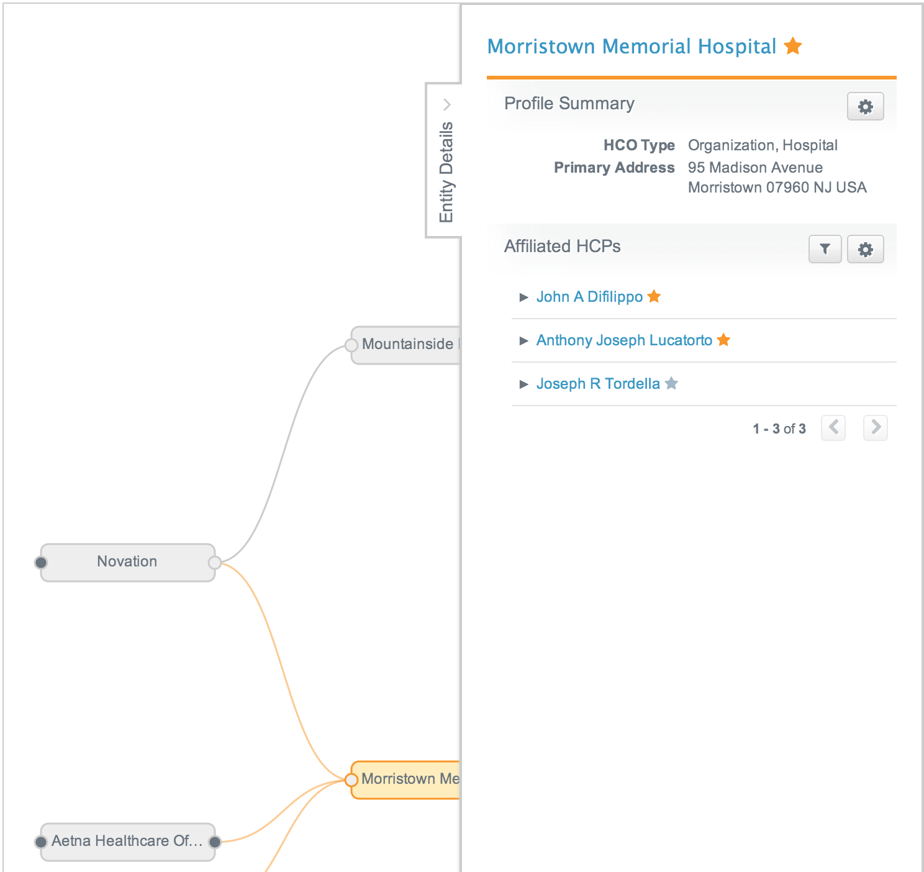The image size is (924, 872).
Task: Open the Joseph R Tordella profile link
Action: 597,384
